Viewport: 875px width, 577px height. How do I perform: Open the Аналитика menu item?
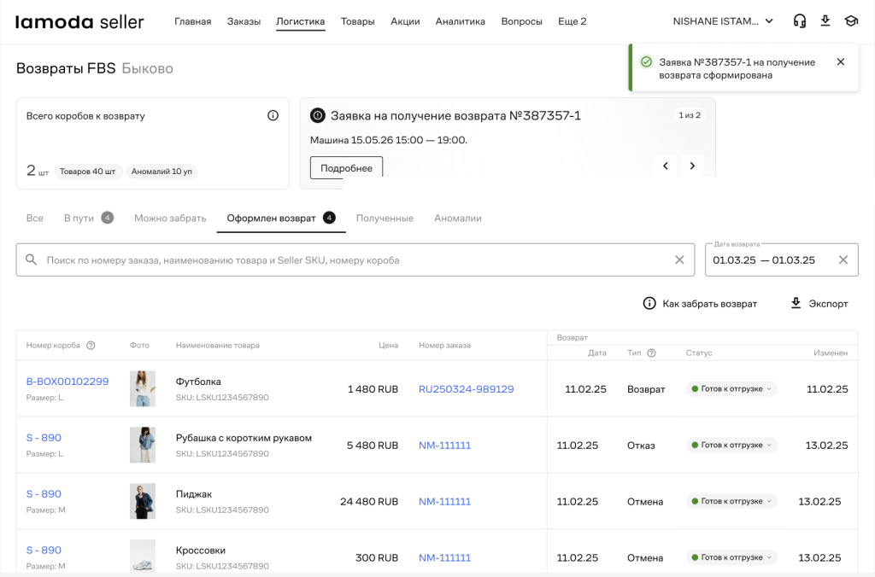(x=461, y=21)
